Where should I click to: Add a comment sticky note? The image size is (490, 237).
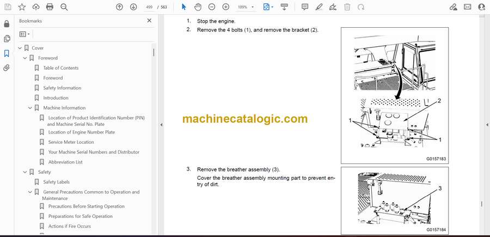tap(305, 7)
